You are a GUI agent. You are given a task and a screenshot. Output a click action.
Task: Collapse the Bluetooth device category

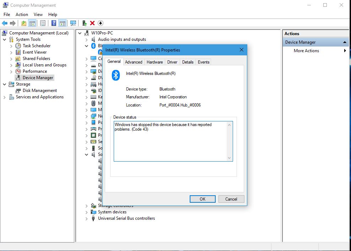point(86,46)
